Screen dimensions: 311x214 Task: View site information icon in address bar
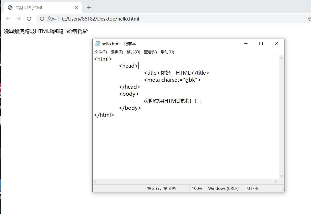coord(42,19)
